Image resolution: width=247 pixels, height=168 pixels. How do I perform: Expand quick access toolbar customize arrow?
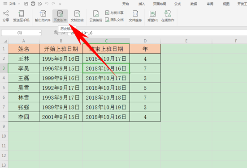click(60, 4)
